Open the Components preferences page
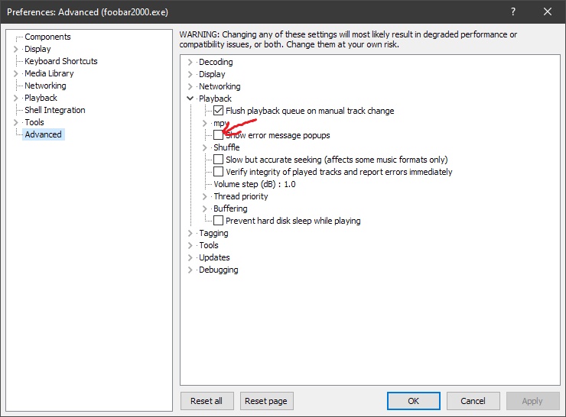Screen dimensions: 566x417 coord(47,37)
